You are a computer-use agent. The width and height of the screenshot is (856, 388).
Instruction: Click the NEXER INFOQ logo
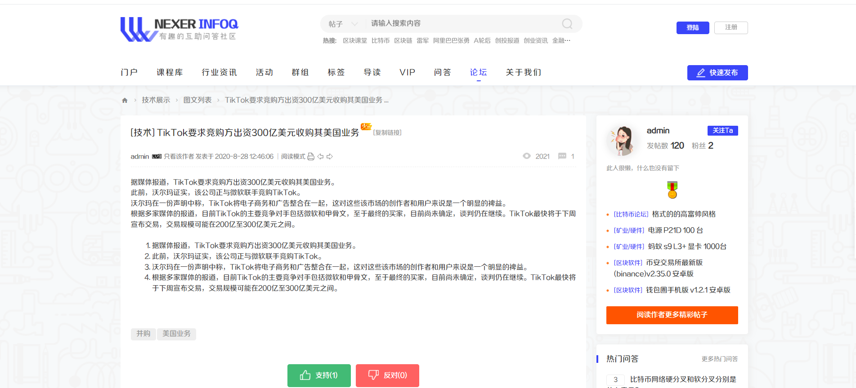click(179, 29)
